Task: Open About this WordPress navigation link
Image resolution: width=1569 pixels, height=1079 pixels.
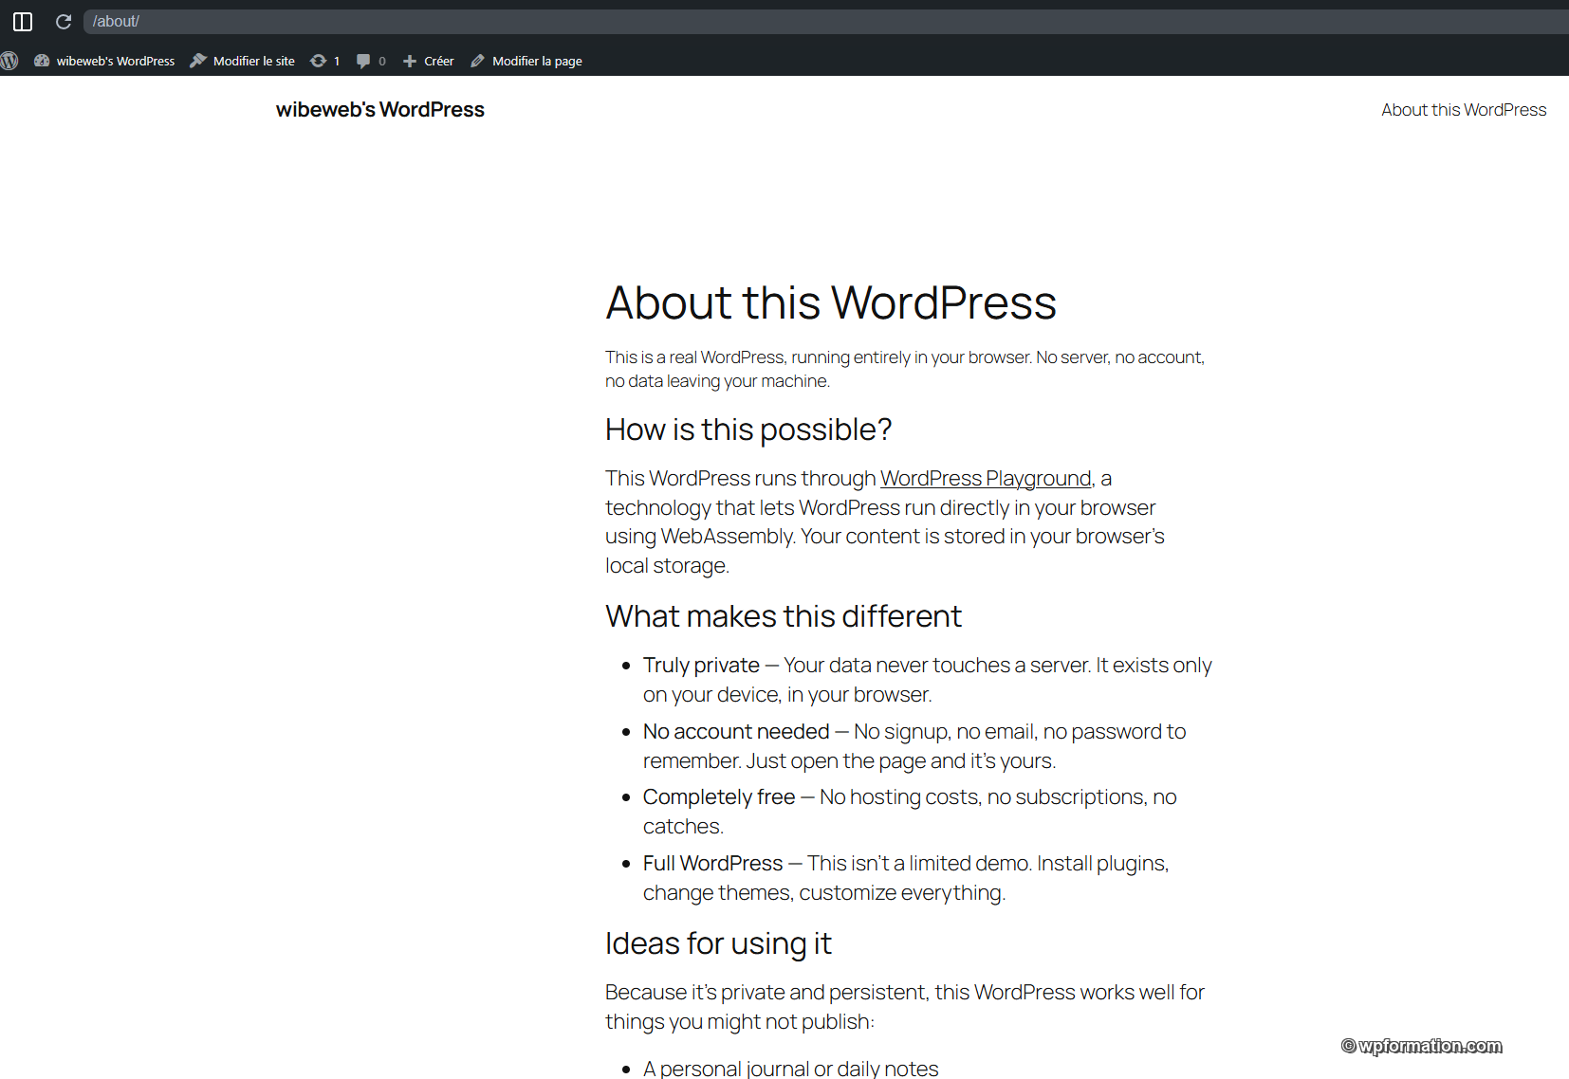Action: [1464, 110]
